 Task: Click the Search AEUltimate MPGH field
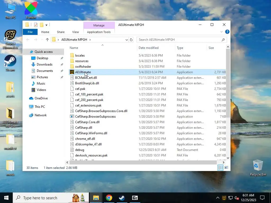(x=182, y=40)
